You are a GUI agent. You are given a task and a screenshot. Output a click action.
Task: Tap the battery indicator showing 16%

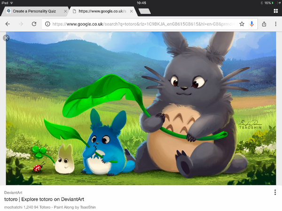pos(269,3)
